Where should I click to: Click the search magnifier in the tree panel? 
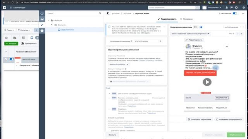[x=100, y=14]
